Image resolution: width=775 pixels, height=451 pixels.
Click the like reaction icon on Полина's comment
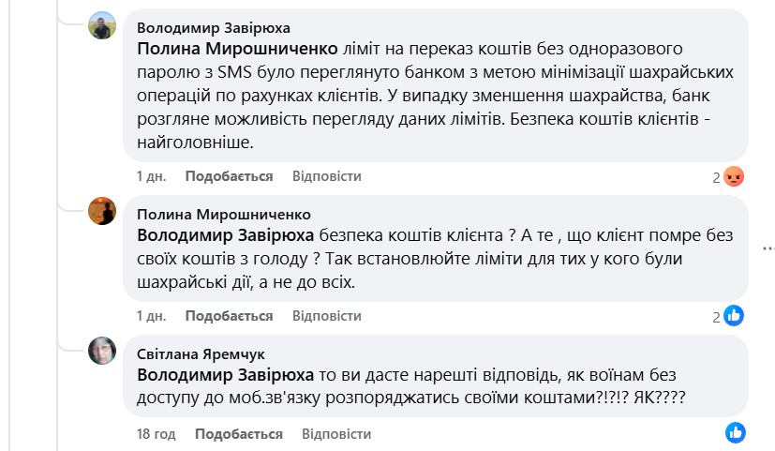pyautogui.click(x=734, y=316)
